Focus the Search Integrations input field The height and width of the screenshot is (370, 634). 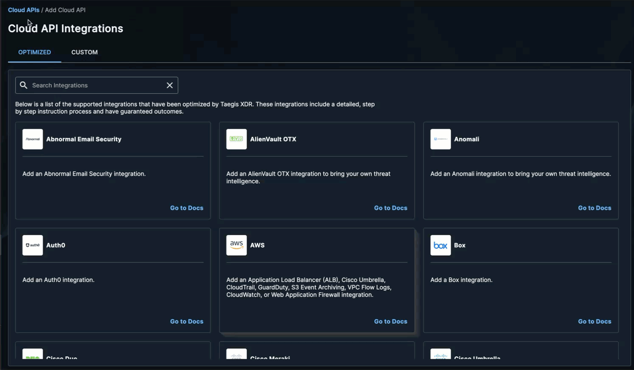click(x=97, y=85)
